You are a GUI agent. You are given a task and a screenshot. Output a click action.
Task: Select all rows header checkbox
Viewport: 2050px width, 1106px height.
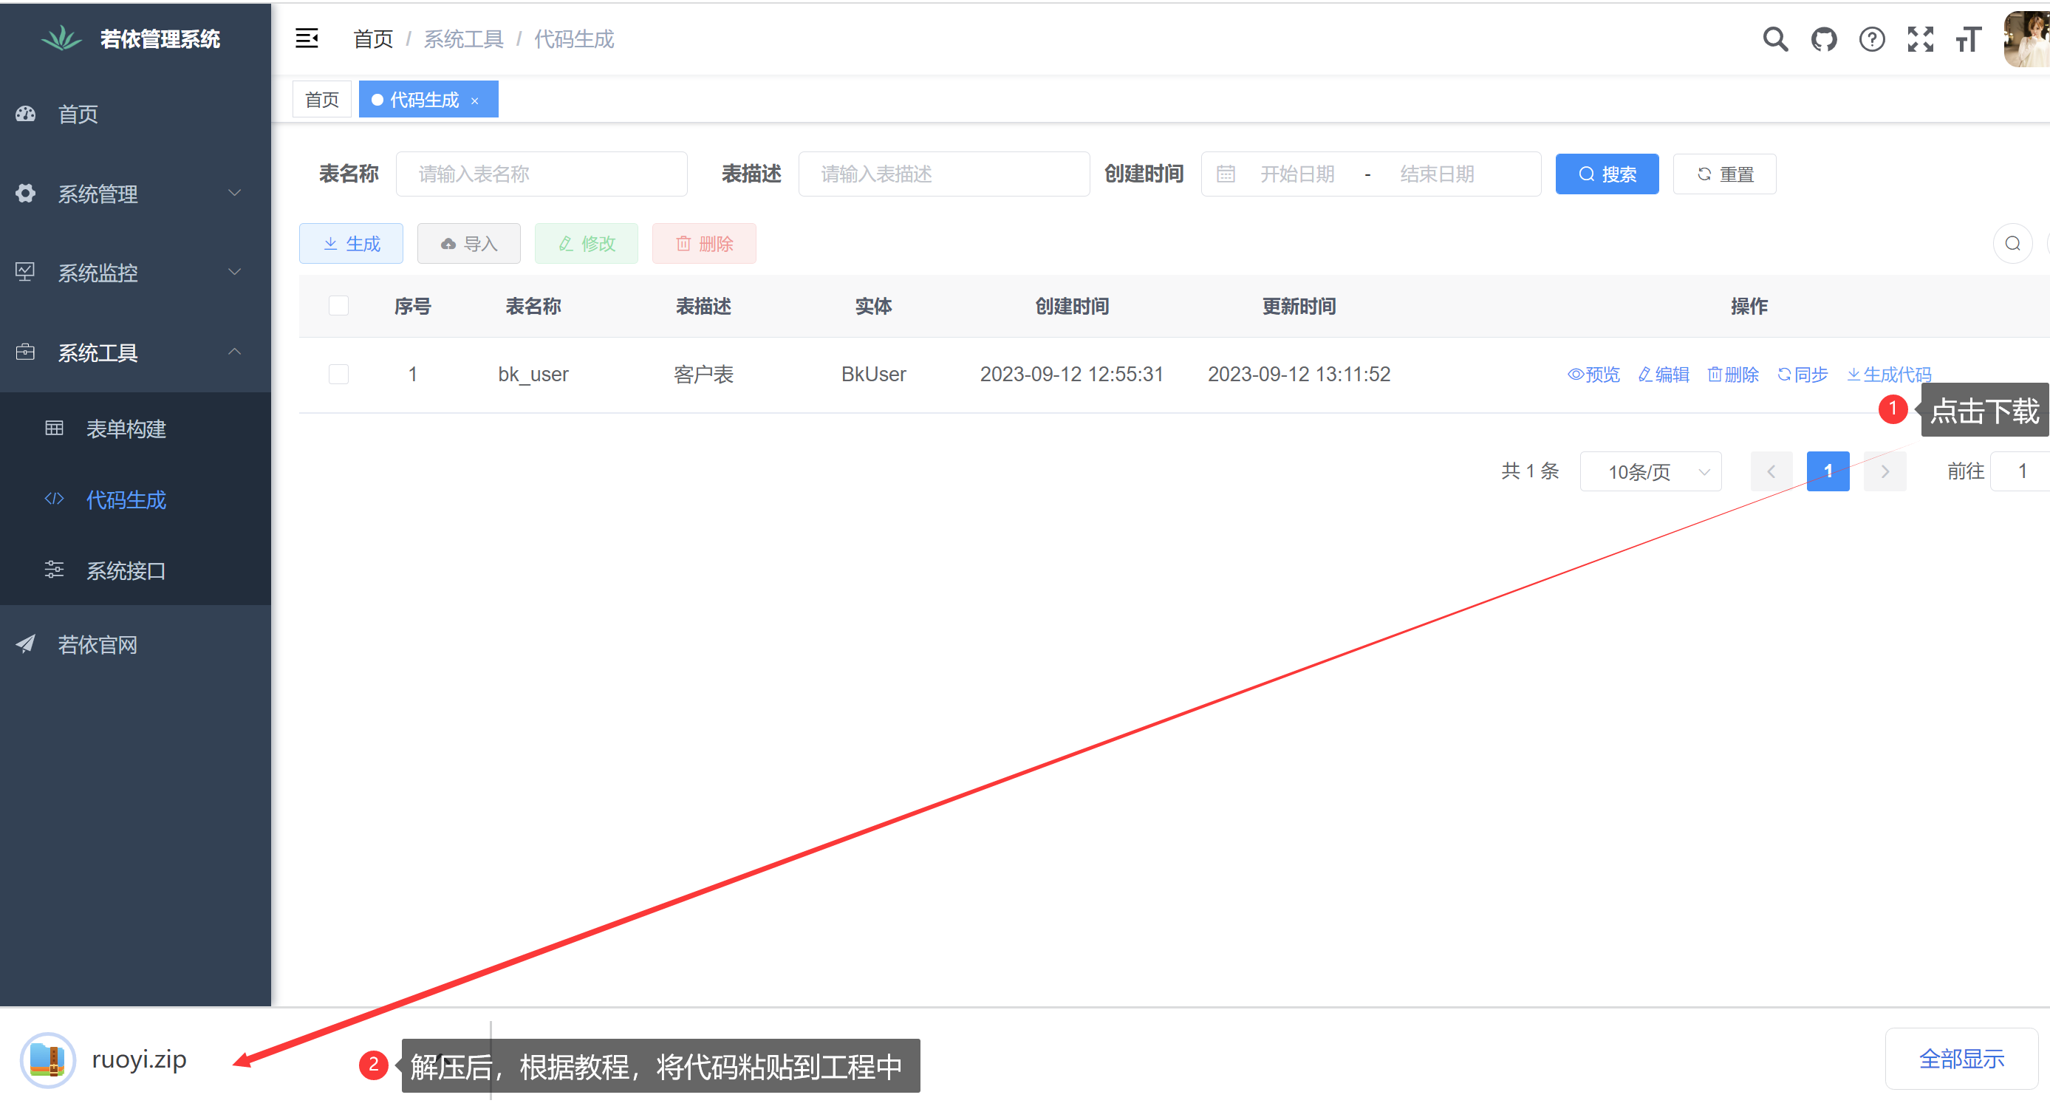338,306
